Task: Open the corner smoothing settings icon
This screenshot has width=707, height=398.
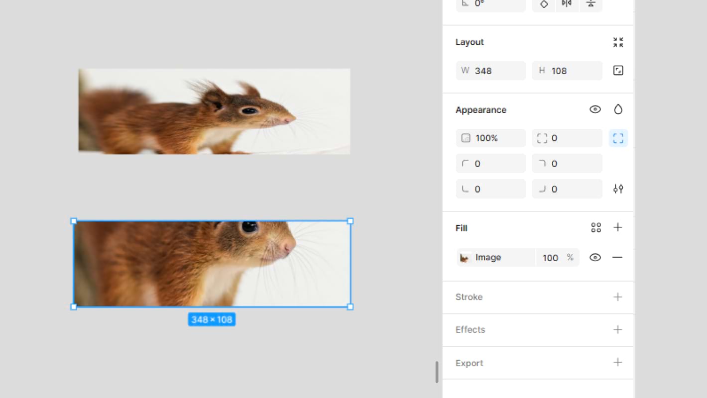Action: (x=618, y=189)
